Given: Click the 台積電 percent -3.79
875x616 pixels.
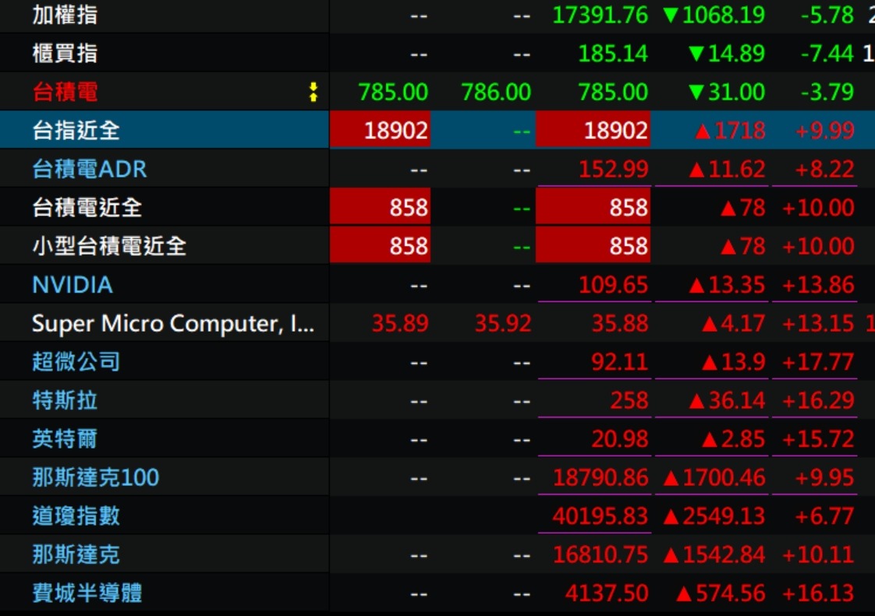Looking at the screenshot, I should coord(827,92).
